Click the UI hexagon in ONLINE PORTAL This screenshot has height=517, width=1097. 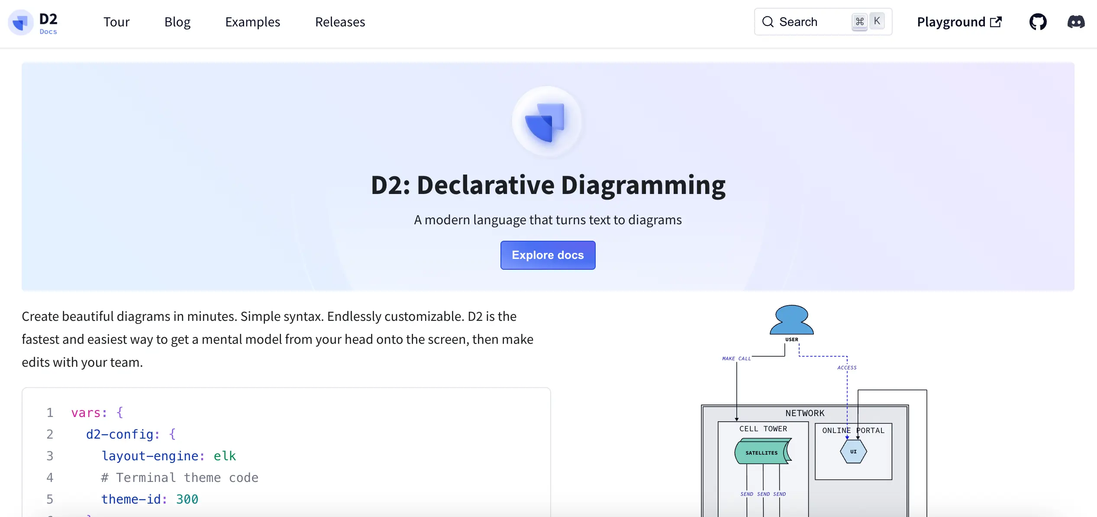(x=853, y=451)
